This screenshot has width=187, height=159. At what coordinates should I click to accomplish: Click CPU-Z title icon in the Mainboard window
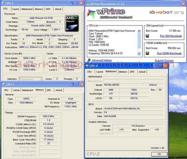(87, 66)
